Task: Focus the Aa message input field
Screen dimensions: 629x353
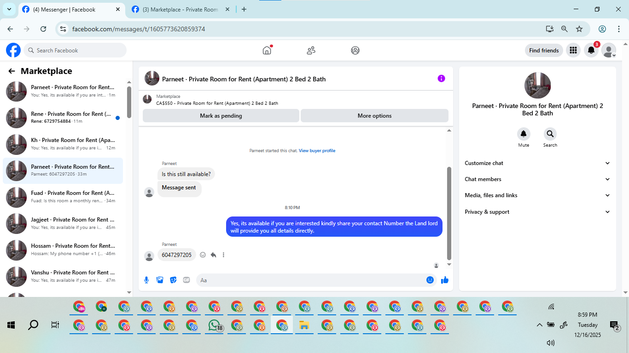Action: click(316, 280)
